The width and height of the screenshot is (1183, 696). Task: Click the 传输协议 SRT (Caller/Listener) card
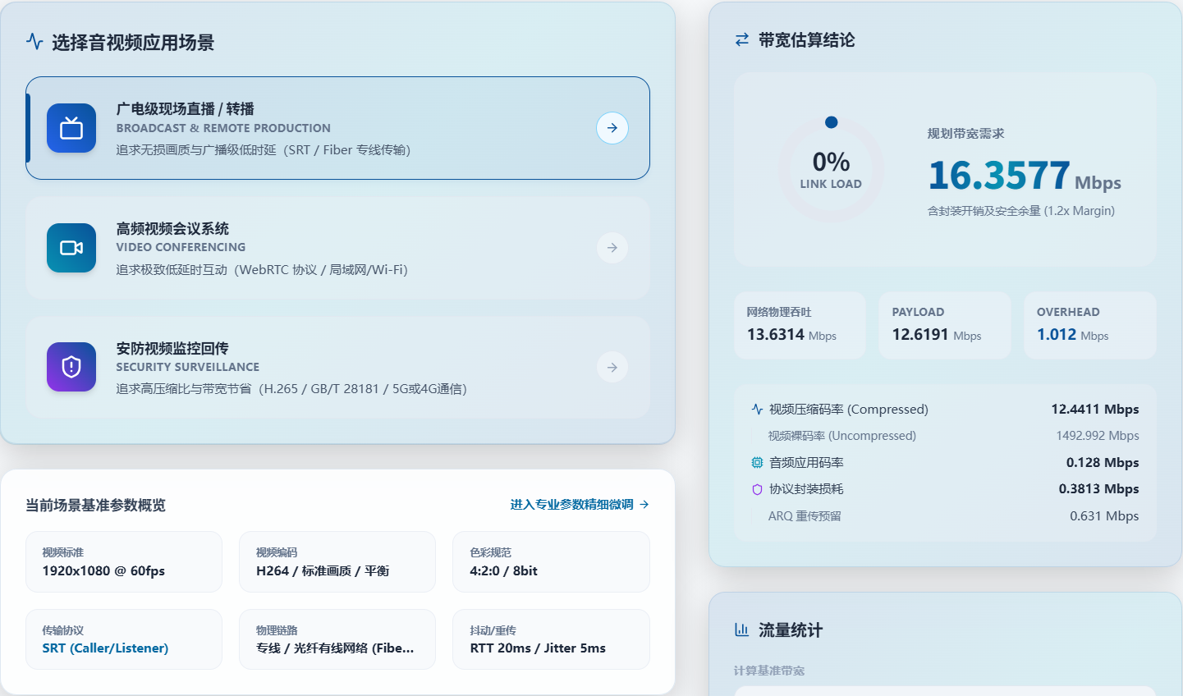(124, 639)
